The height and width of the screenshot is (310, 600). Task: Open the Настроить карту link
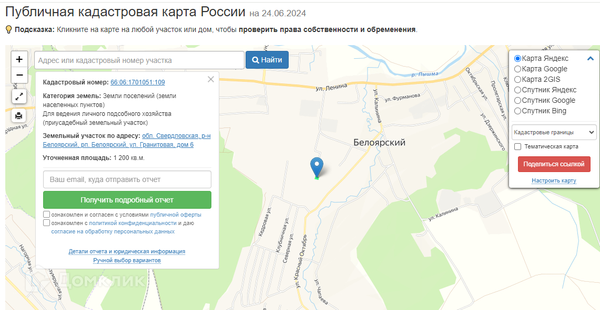pyautogui.click(x=554, y=180)
